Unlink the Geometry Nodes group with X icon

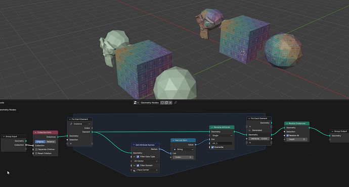[170, 103]
